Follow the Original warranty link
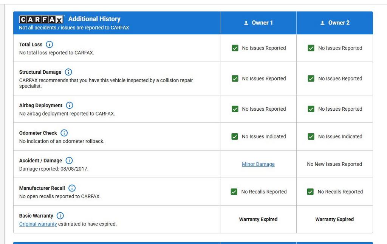Screen dimensions: 387x244 coord(38,224)
